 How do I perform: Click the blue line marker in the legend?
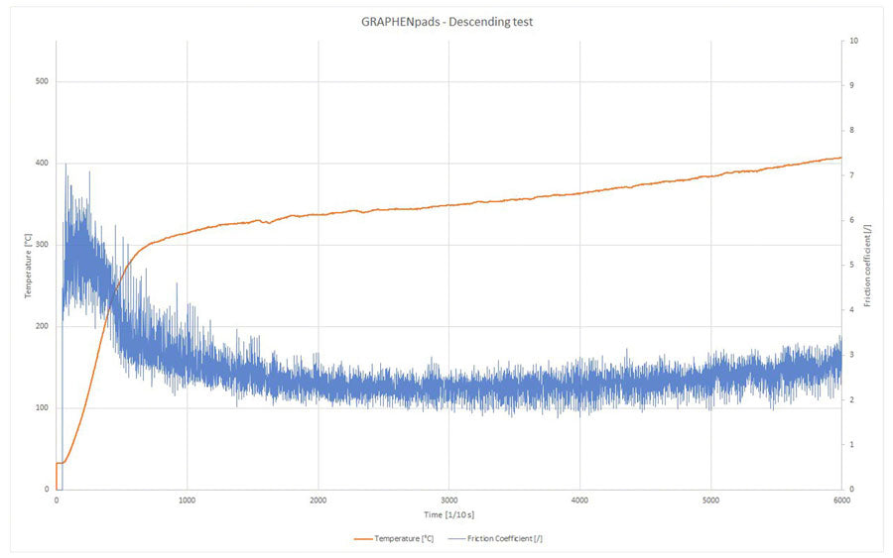456,538
